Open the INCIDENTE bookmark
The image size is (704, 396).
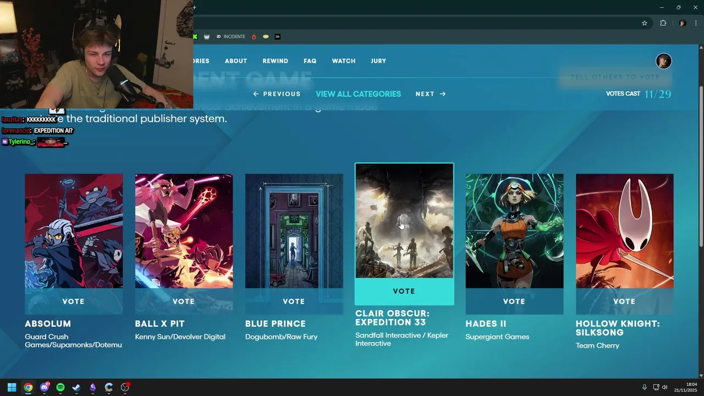[230, 37]
